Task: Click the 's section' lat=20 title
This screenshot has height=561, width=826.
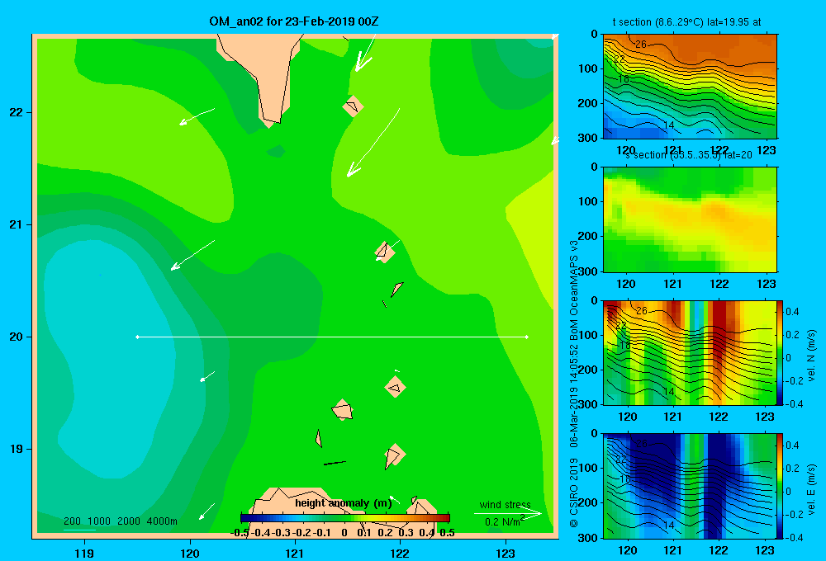Action: [689, 155]
